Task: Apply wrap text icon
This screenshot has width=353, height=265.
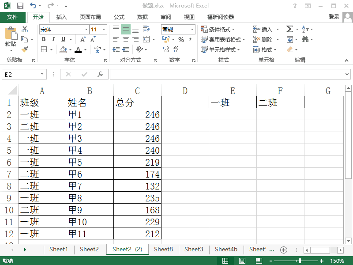Action: click(146, 29)
